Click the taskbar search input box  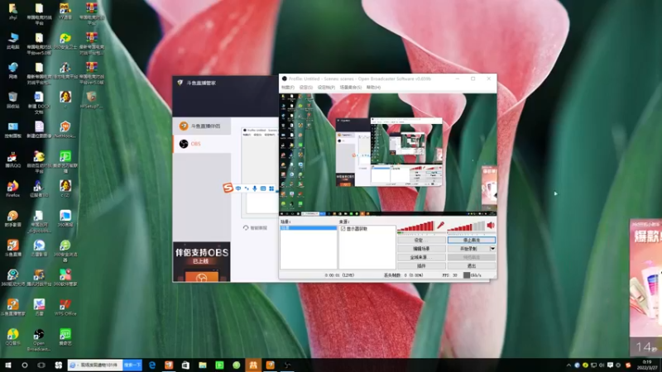point(95,365)
